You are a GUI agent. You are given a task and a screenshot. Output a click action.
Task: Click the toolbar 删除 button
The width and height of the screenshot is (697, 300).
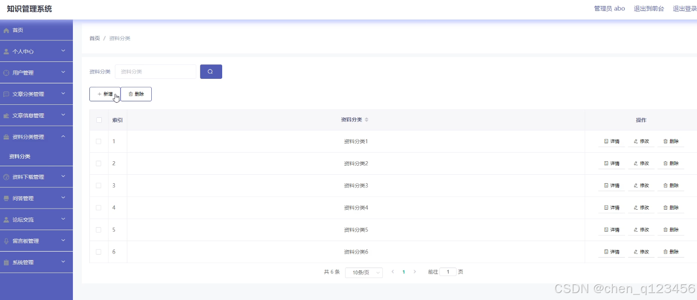click(x=136, y=94)
